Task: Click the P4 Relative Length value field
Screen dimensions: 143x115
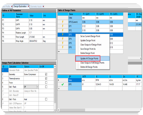Action: 36,33
